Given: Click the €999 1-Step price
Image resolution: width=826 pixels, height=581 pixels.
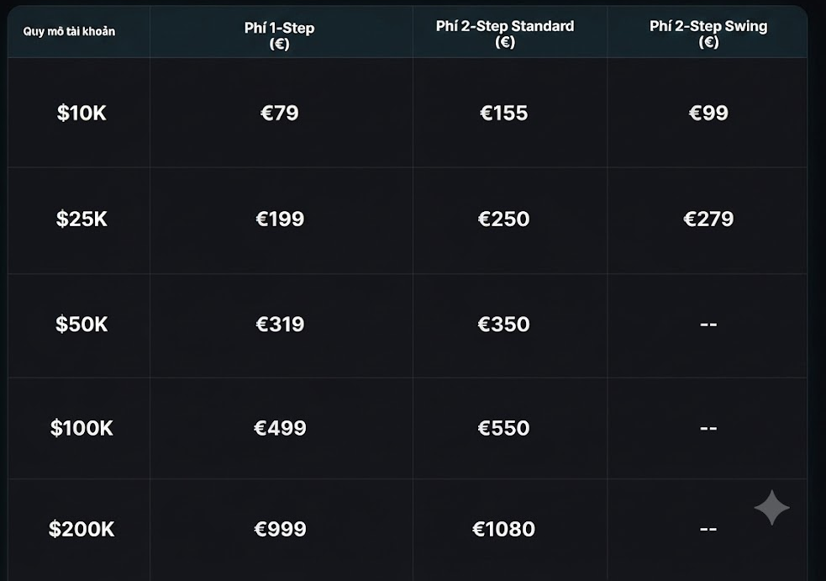Looking at the screenshot, I should pyautogui.click(x=280, y=529).
